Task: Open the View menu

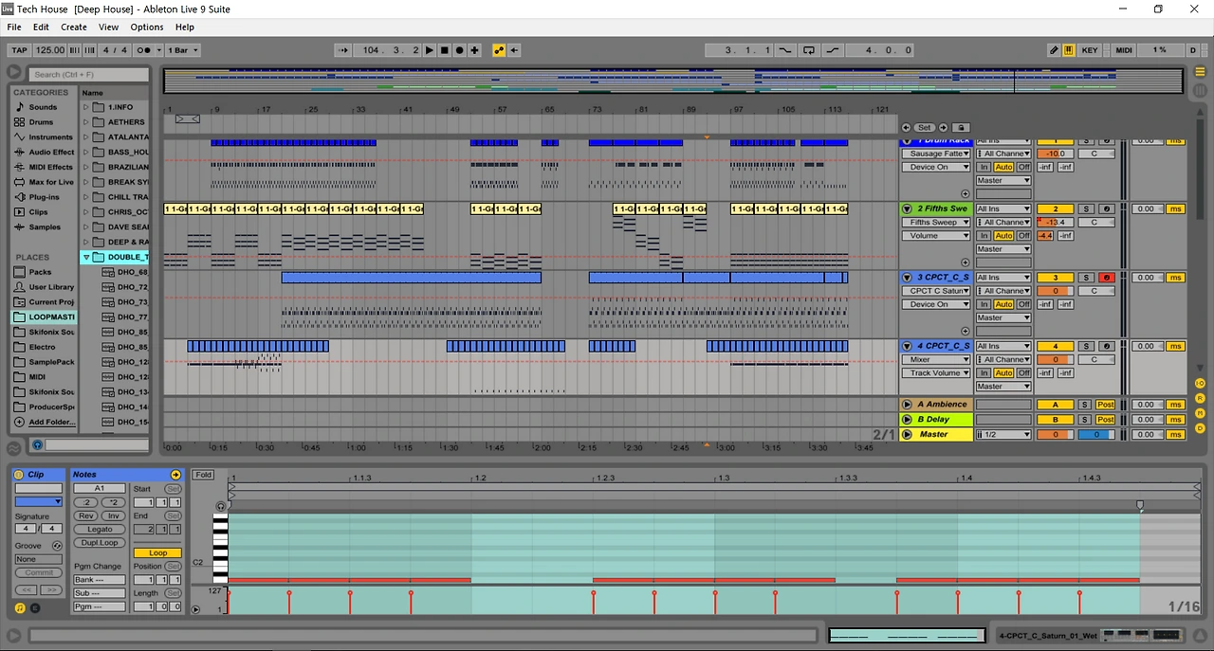Action: pyautogui.click(x=109, y=27)
